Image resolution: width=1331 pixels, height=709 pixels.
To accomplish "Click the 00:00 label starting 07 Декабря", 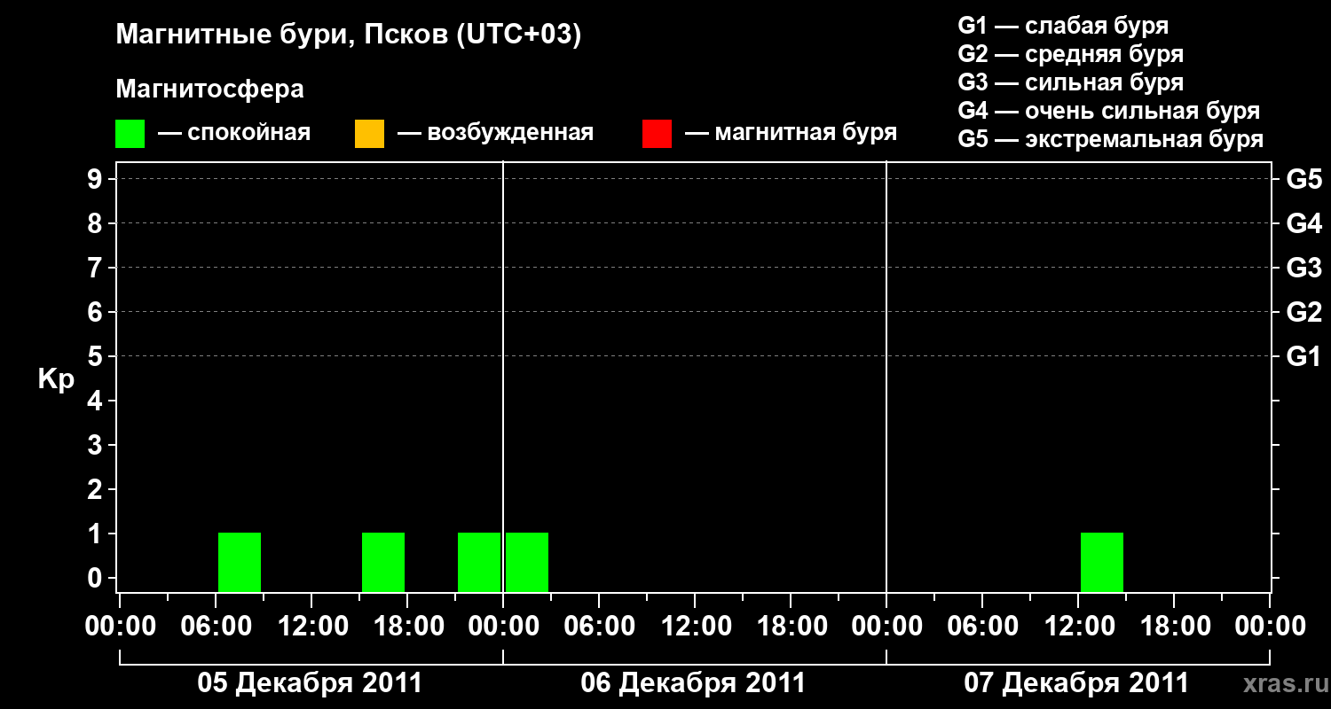I will (886, 626).
